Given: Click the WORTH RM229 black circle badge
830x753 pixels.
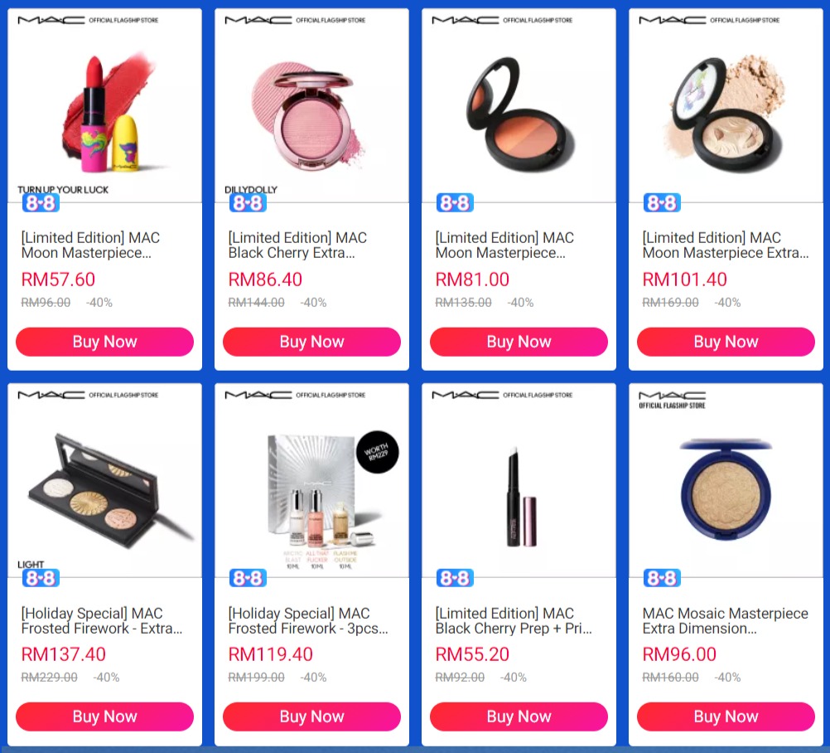Looking at the screenshot, I should point(378,452).
